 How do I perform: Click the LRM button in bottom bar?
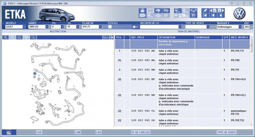pos(78,132)
